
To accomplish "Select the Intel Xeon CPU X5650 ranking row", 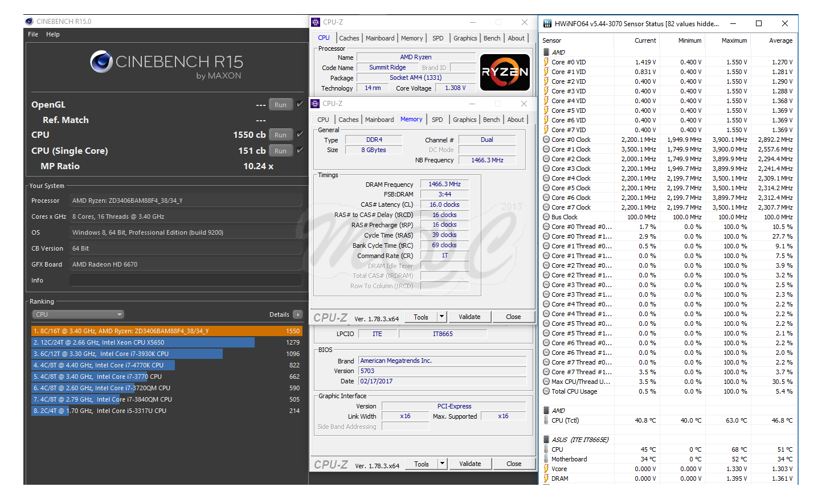I will [166, 342].
